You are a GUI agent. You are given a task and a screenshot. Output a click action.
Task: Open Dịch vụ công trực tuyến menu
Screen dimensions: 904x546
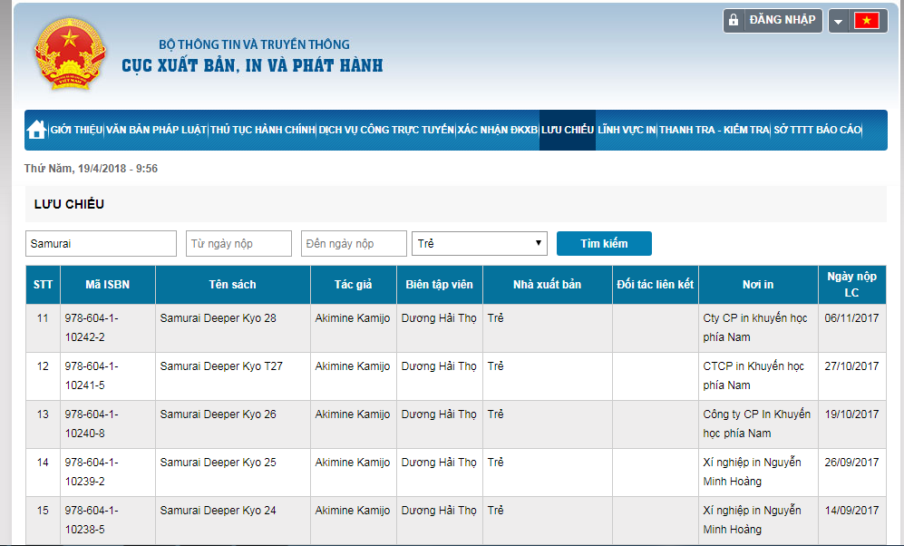(x=386, y=130)
